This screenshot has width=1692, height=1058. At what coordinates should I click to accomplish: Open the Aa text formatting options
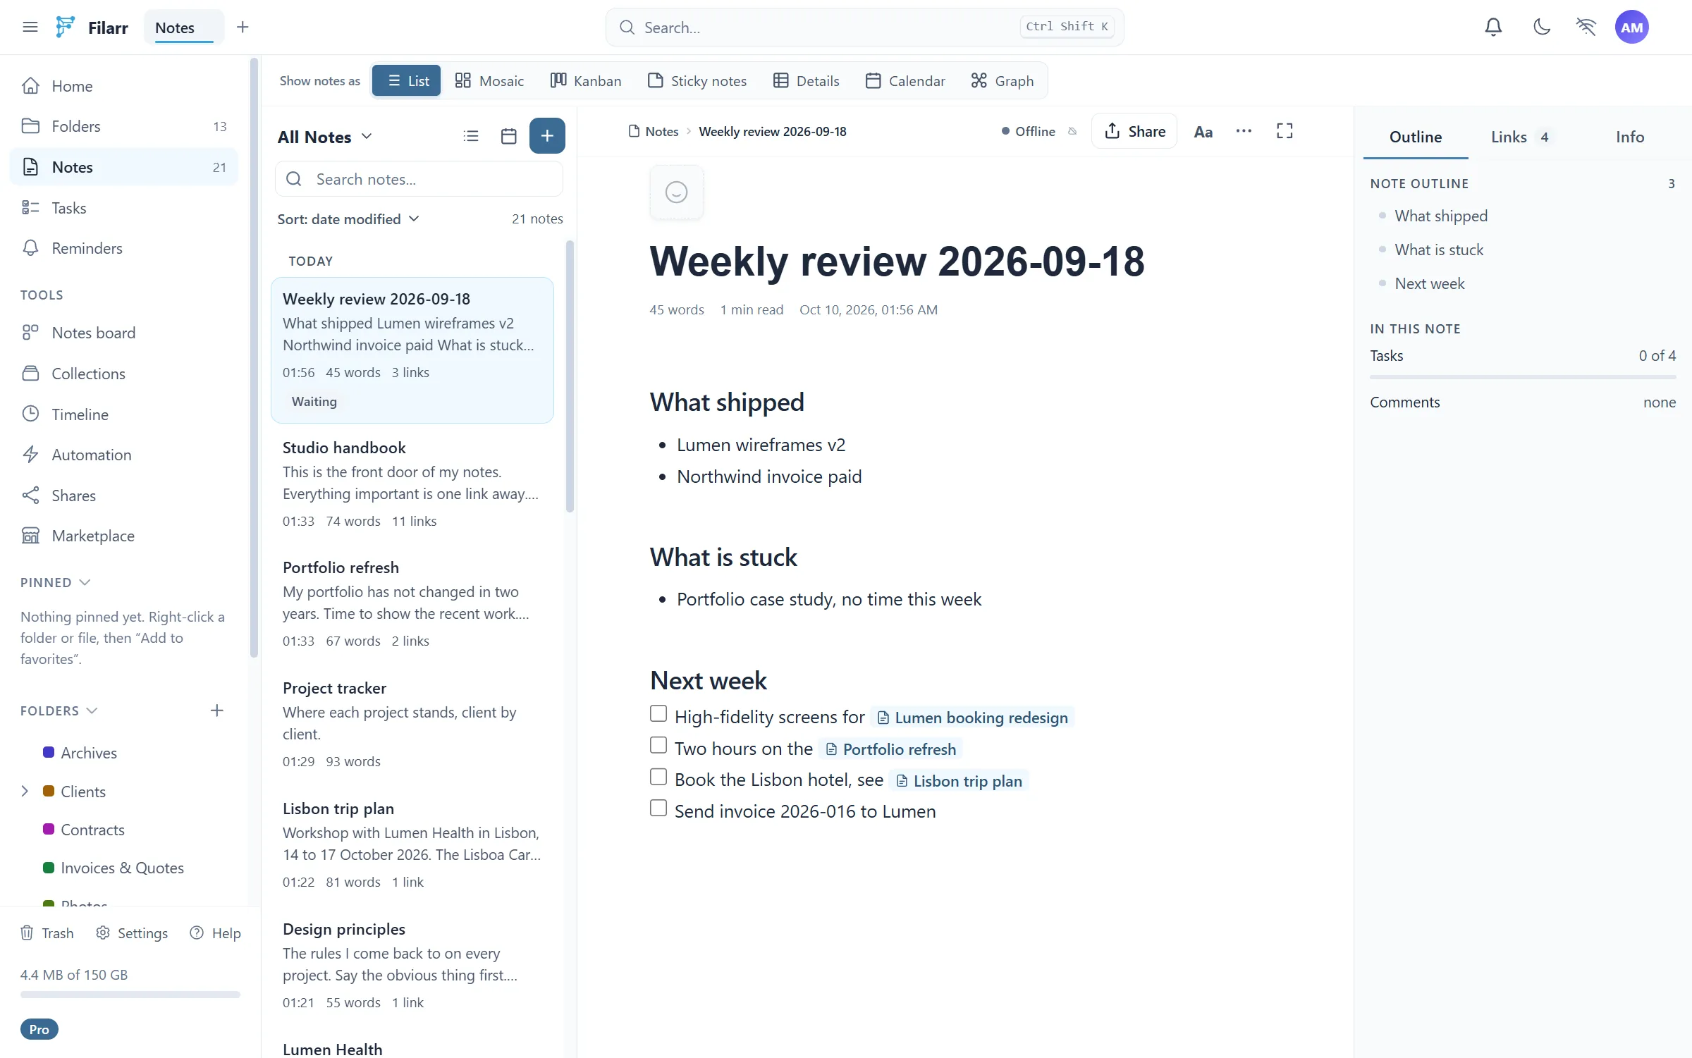[1203, 131]
